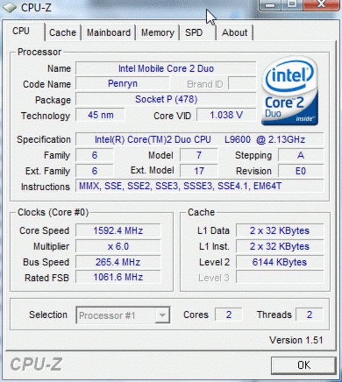The height and width of the screenshot is (382, 342).
Task: Go to the SPD tab
Action: click(194, 32)
